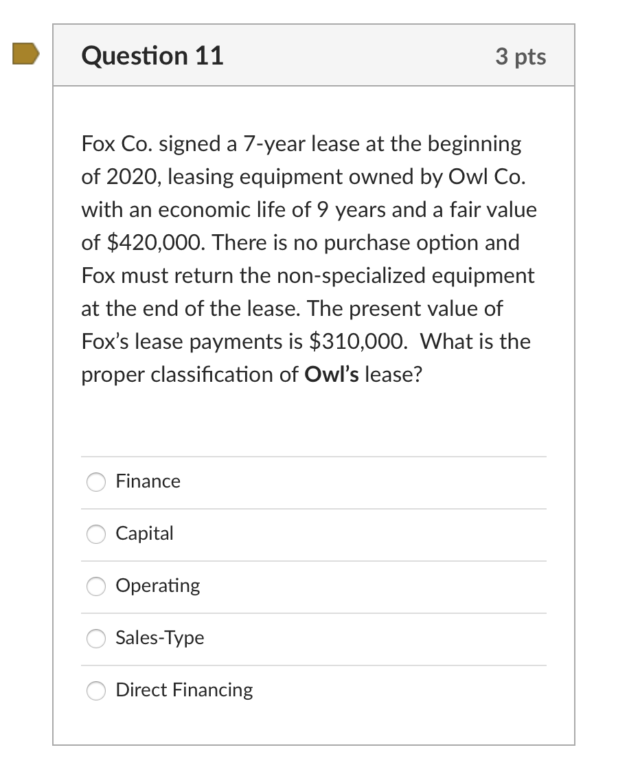This screenshot has width=640, height=776.
Task: Click the question description paragraph
Action: [309, 258]
